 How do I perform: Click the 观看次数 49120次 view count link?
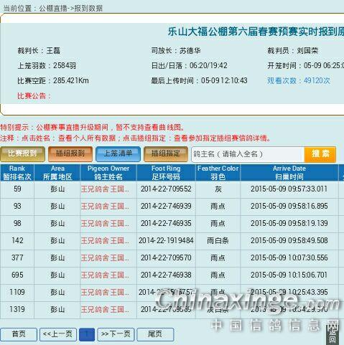click(x=299, y=81)
